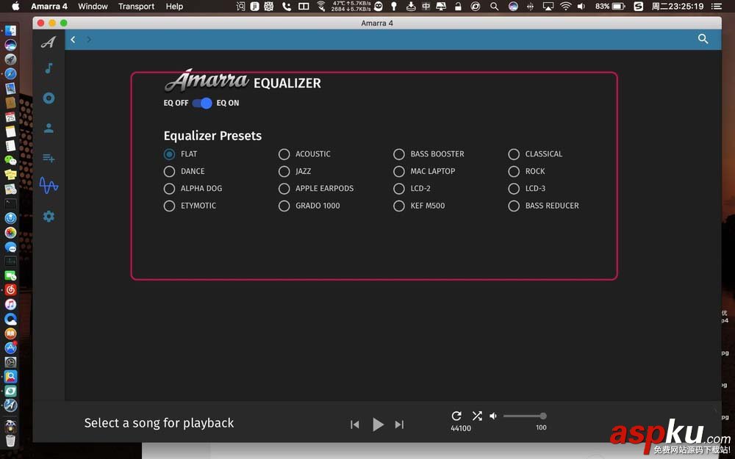Select the BASS BOOSTER preset
Screen dimensions: 735x459
click(399, 154)
